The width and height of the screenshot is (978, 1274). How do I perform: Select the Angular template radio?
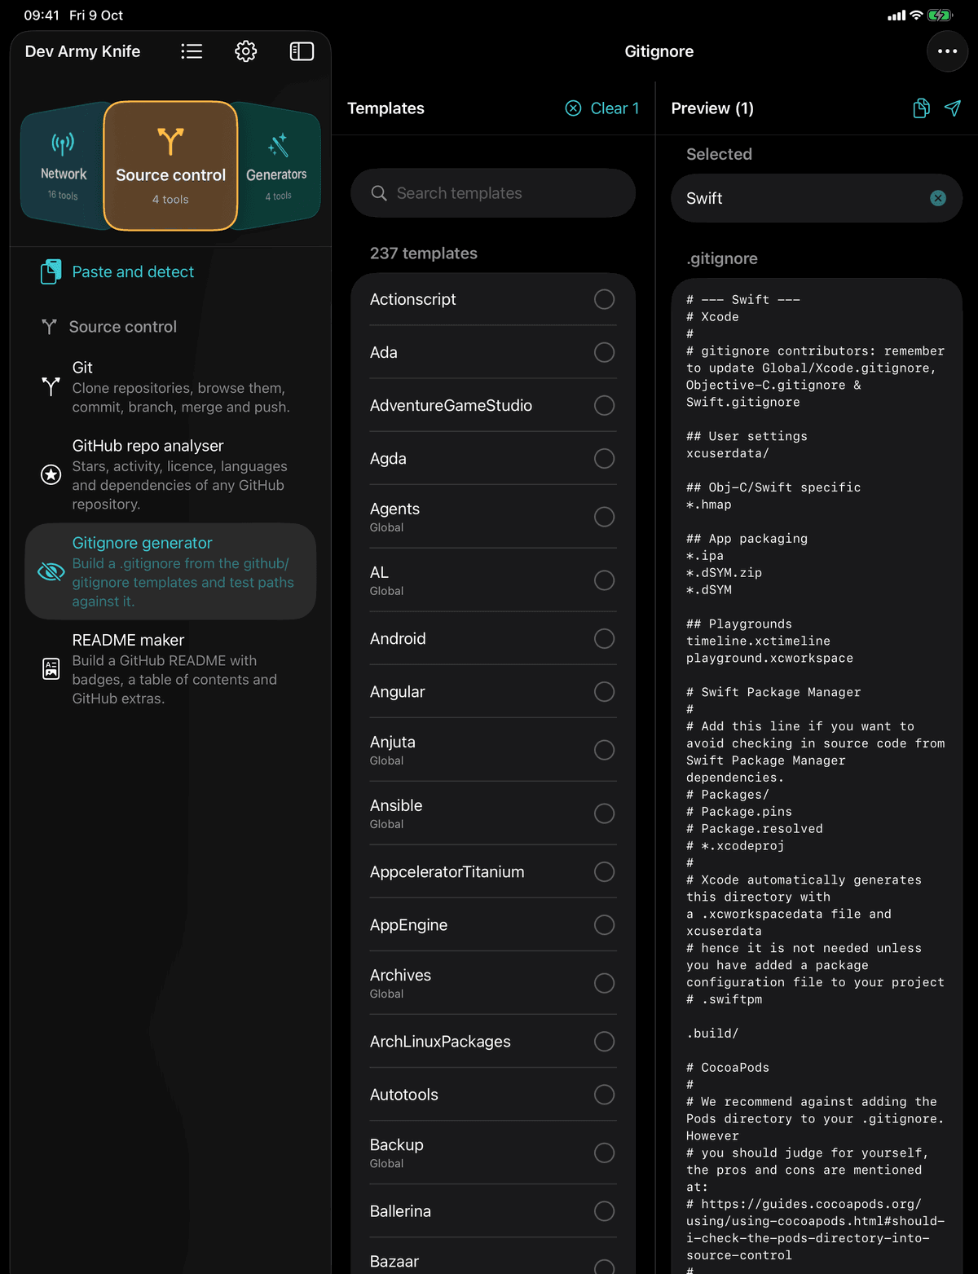tap(604, 691)
